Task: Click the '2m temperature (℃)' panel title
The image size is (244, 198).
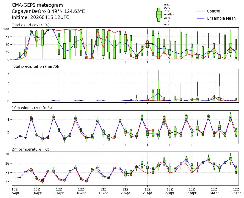Action: click(31, 149)
